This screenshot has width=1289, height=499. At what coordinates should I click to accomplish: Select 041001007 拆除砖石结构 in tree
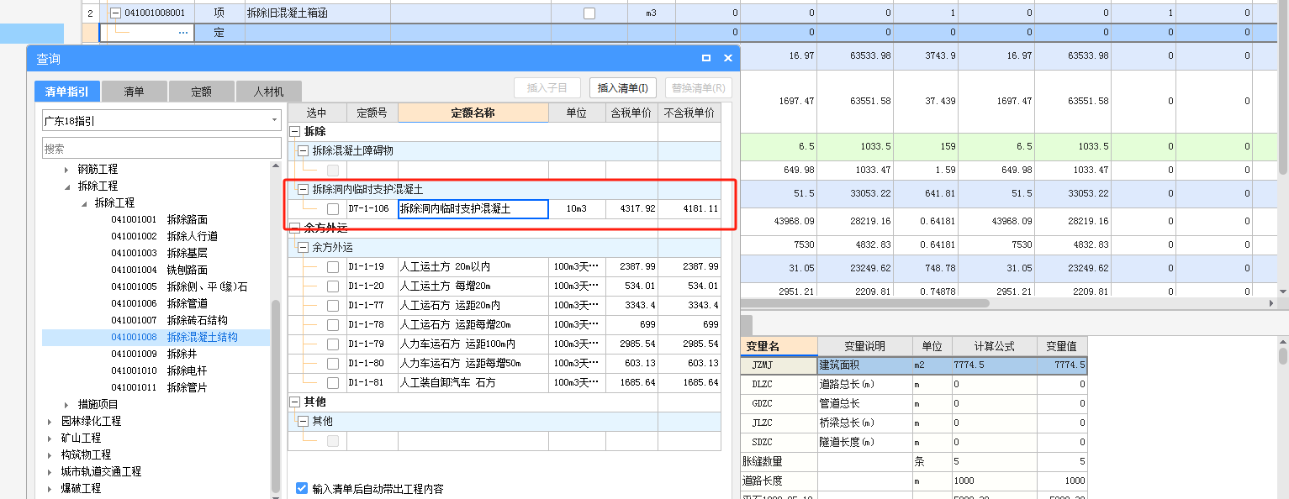click(169, 321)
